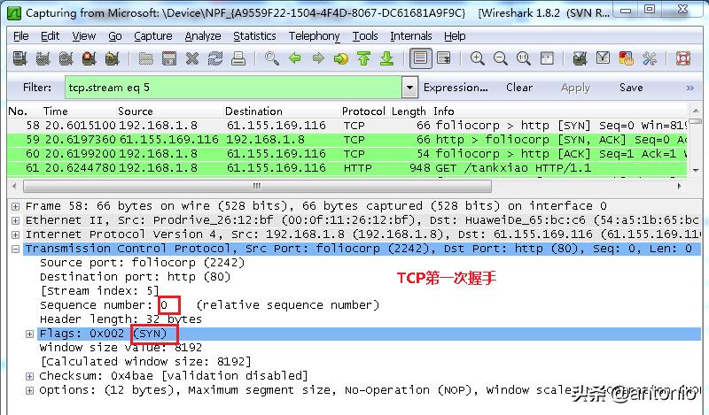Jump to first packet icon
The image size is (709, 415).
363,58
